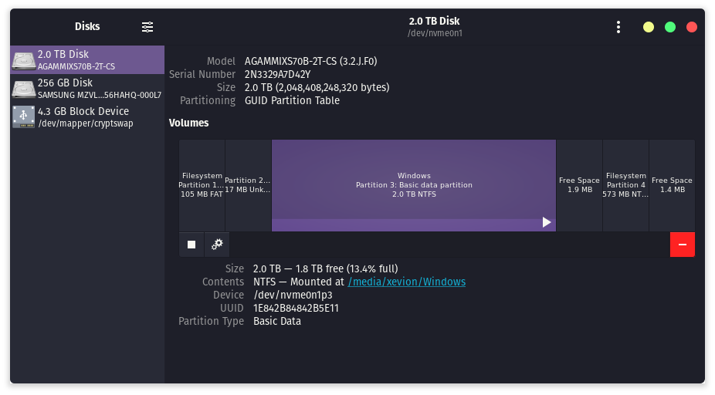
Task: Maximize the window with green button
Action: point(670,27)
